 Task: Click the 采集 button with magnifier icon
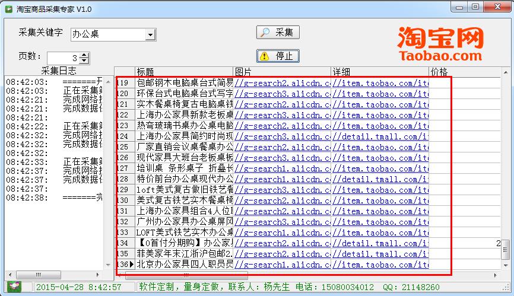coord(278,32)
